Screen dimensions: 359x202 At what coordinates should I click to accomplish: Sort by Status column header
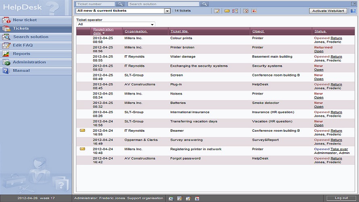click(x=320, y=31)
